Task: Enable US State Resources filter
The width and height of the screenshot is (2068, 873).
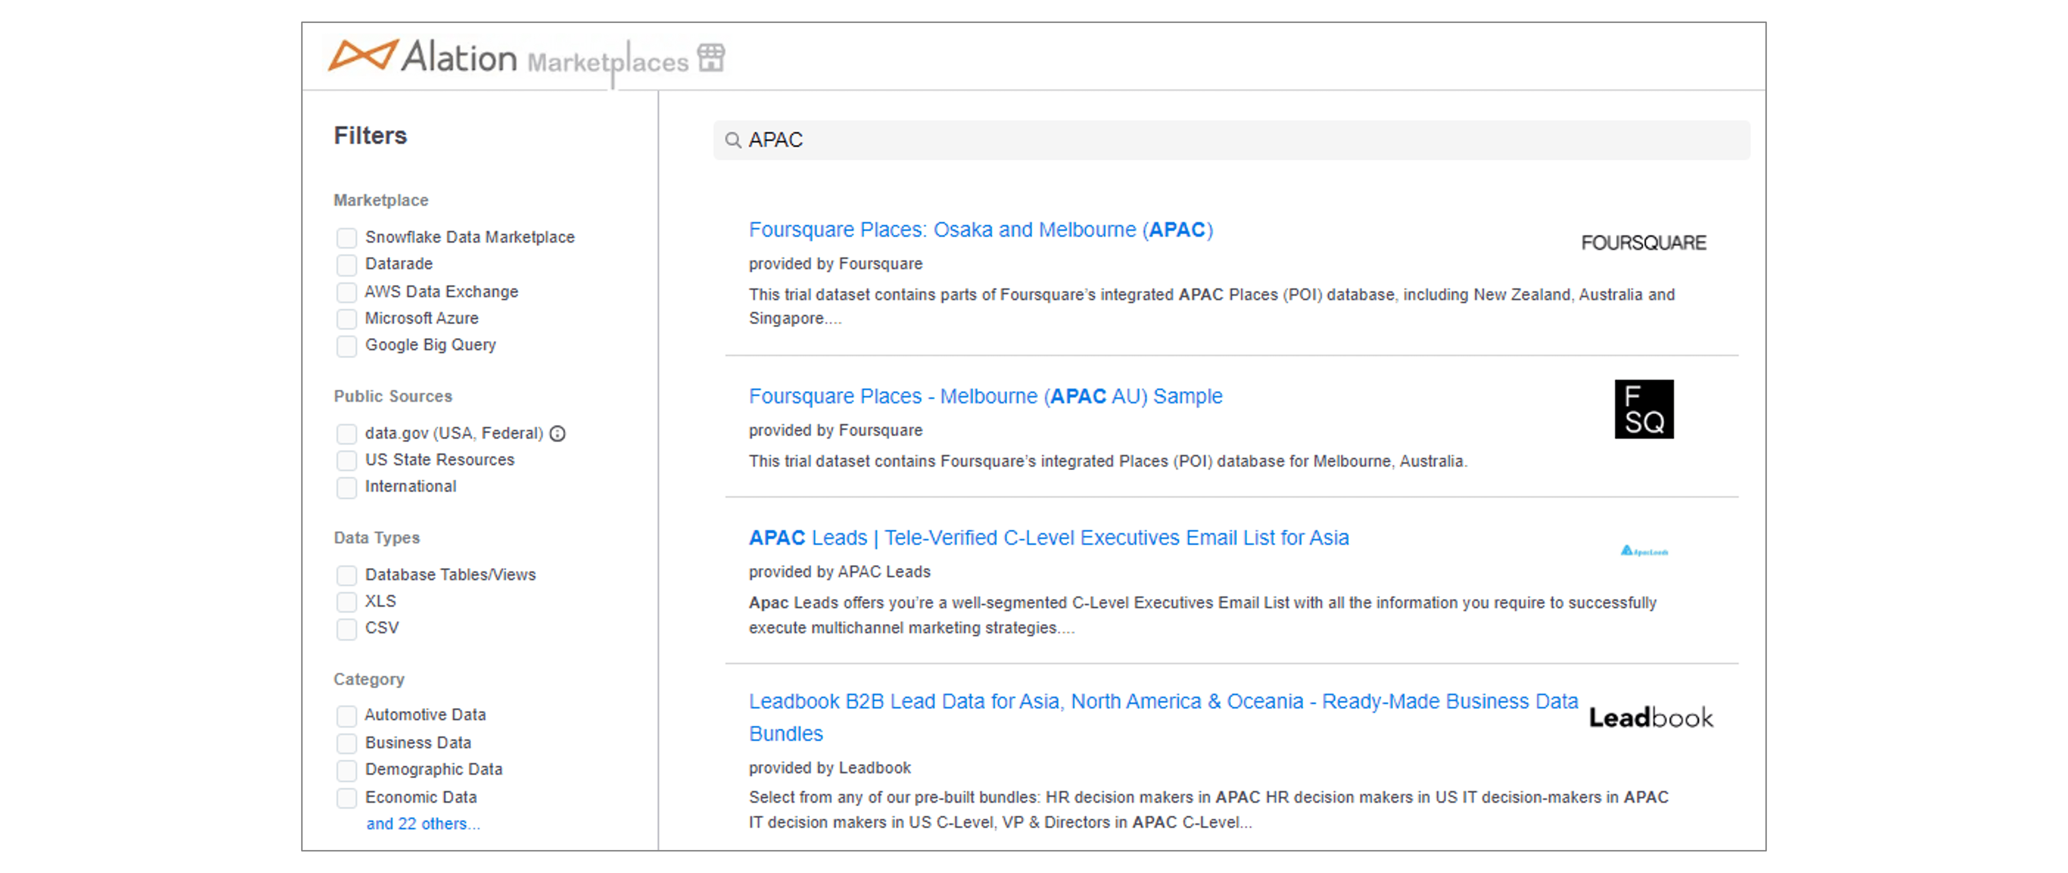Action: 346,460
